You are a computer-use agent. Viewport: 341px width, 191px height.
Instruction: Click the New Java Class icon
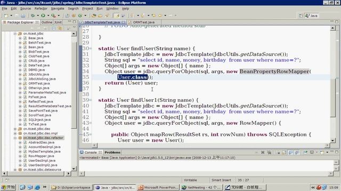click(80, 15)
